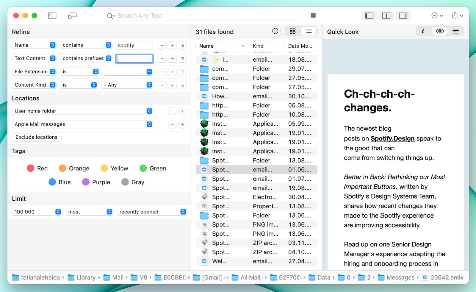476x292 pixels.
Task: Open the empty file extension value combo box
Action: 128,72
